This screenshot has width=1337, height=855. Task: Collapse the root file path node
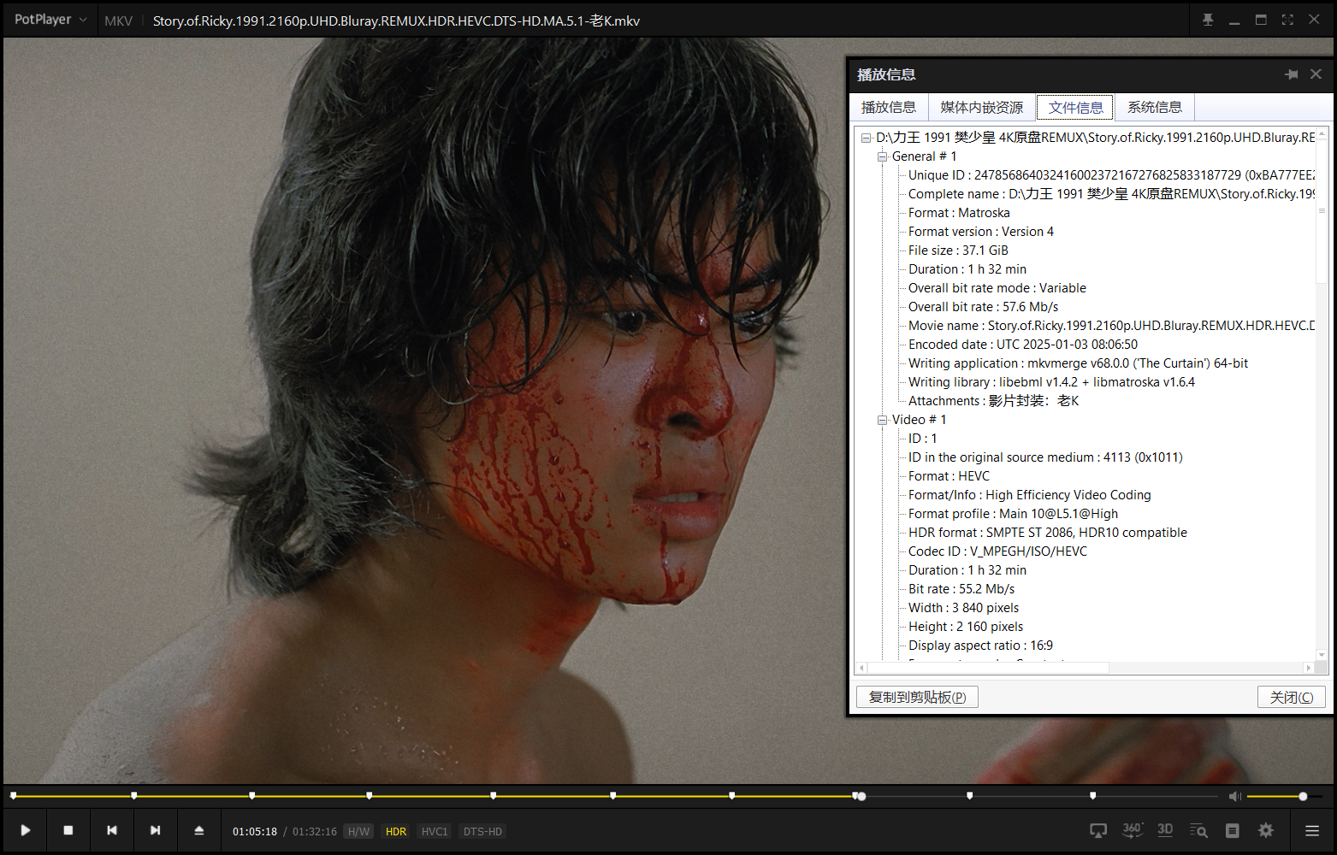(866, 138)
